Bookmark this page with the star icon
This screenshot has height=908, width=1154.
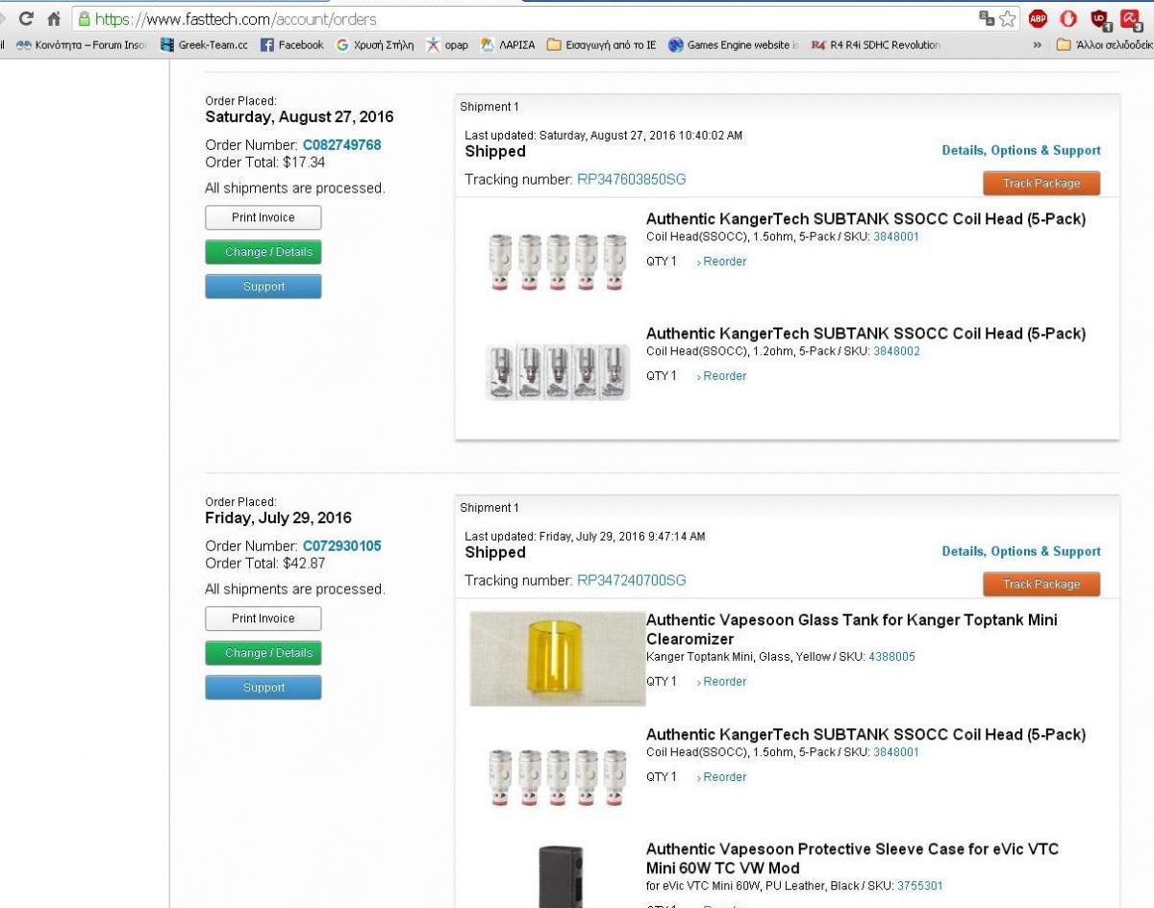point(1007,18)
